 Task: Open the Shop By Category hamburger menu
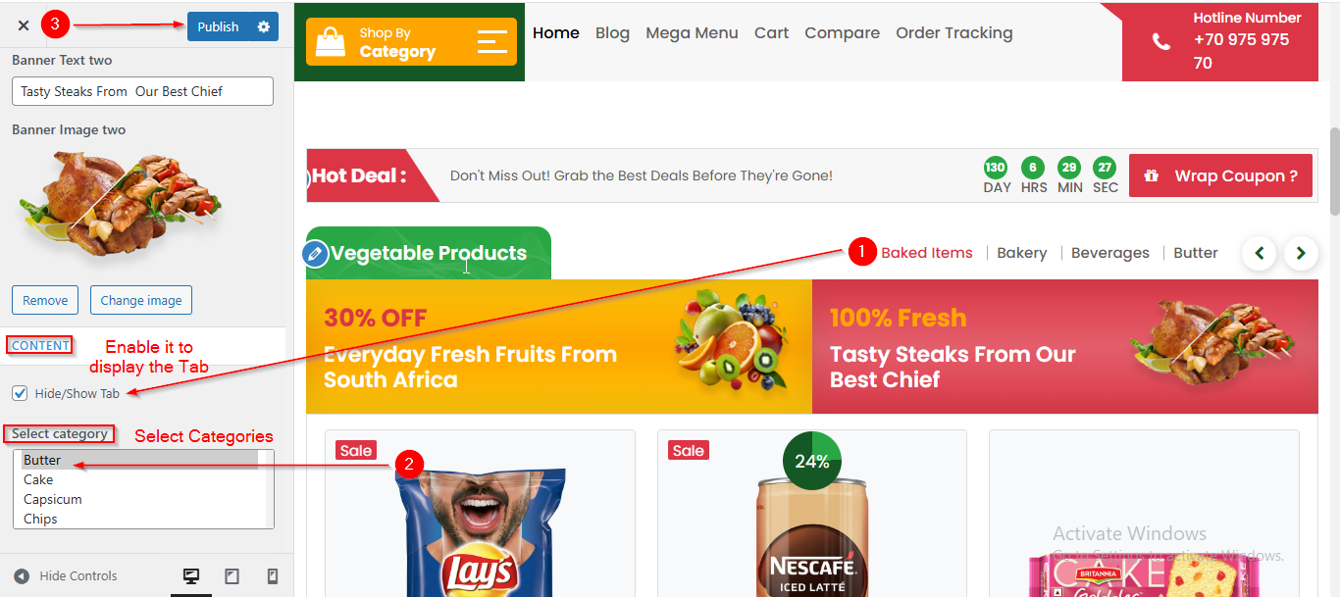(x=492, y=41)
